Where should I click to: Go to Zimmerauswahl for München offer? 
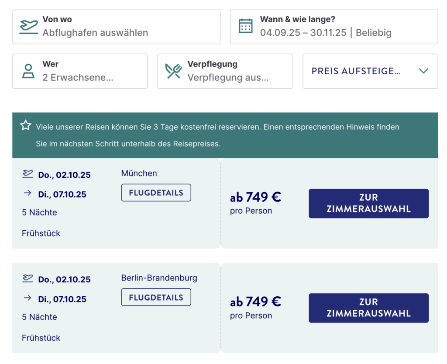pyautogui.click(x=368, y=203)
